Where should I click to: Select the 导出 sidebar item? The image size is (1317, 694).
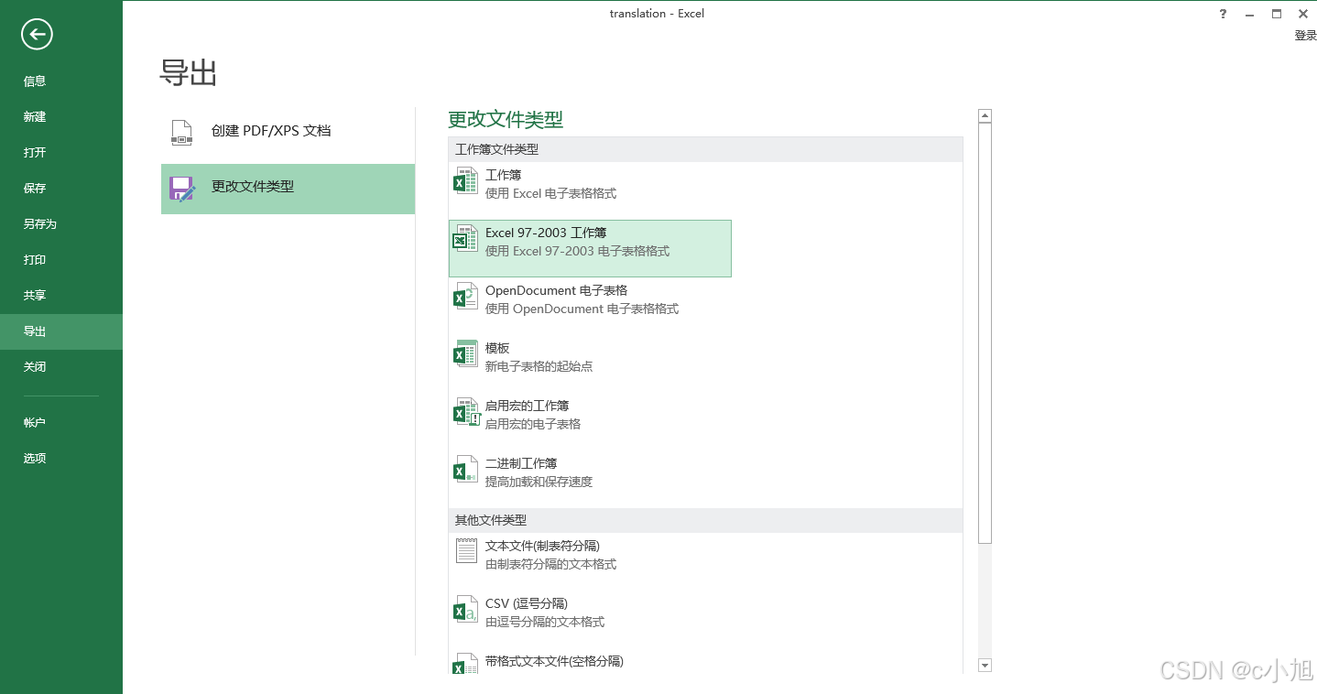click(61, 331)
